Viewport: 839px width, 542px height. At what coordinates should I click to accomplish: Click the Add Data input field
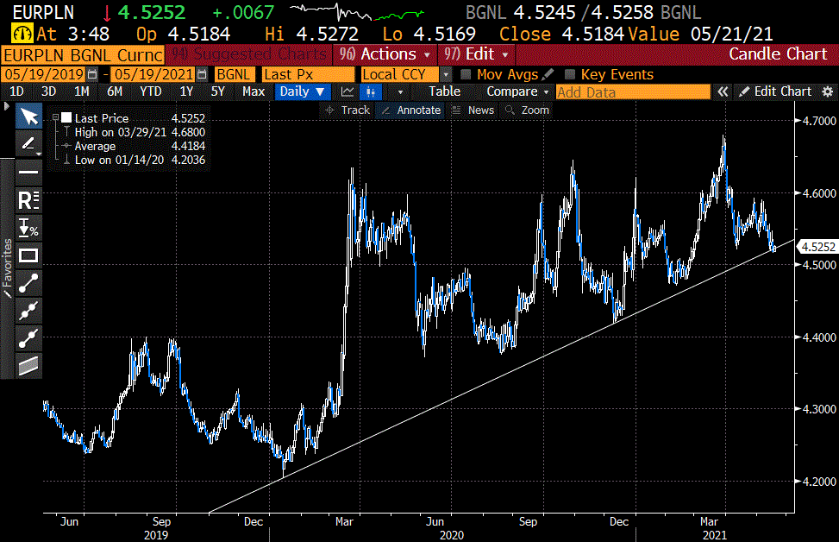coord(633,91)
